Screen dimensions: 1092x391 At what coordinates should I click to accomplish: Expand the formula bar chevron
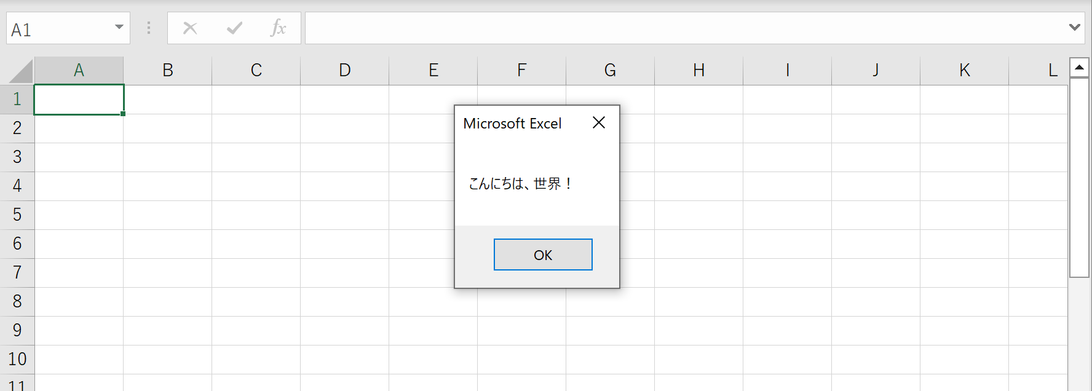click(1074, 27)
